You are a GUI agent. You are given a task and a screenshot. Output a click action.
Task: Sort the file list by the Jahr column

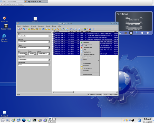tap(82, 31)
